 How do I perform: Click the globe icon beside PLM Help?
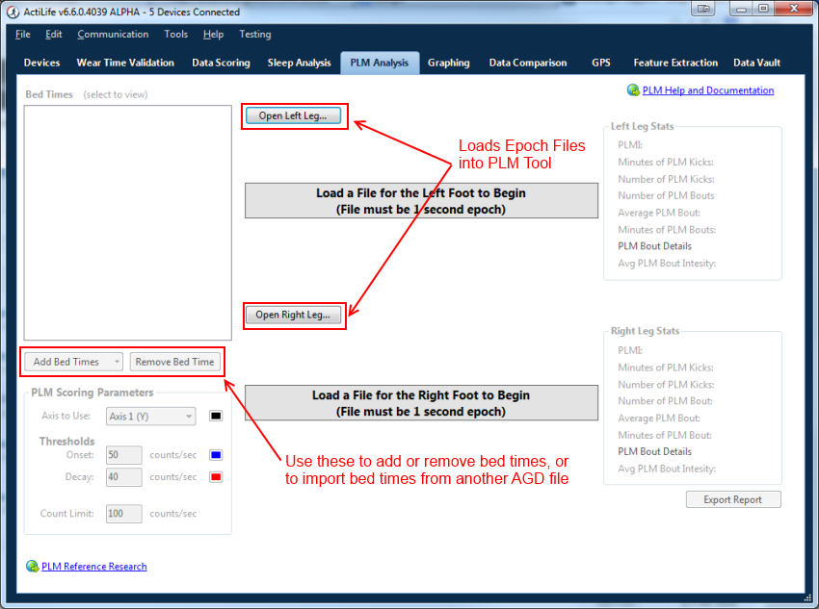pos(633,89)
